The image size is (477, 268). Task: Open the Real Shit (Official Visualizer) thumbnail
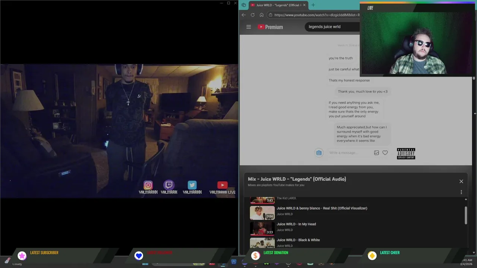coord(262,213)
